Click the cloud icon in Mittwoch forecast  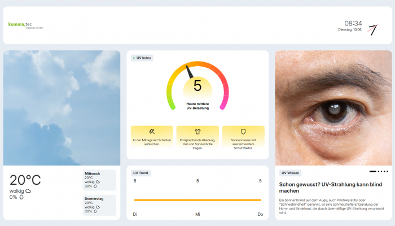(x=98, y=182)
